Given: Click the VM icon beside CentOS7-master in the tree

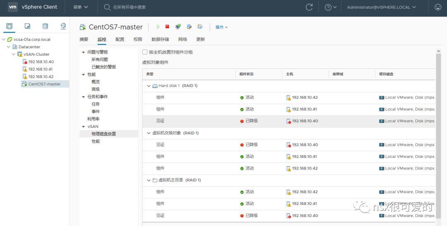Looking at the screenshot, I should tap(24, 84).
